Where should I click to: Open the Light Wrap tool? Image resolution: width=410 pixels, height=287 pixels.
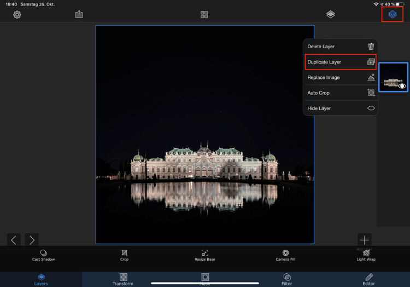(366, 255)
